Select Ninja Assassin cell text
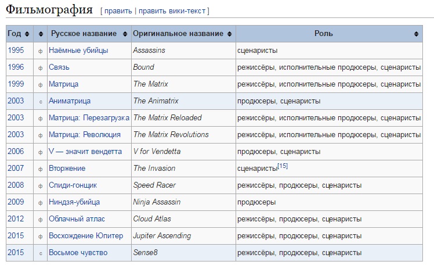The height and width of the screenshot is (265, 434). (157, 202)
